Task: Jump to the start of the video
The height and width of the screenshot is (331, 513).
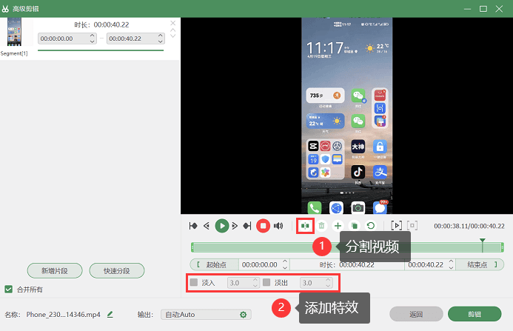Action: coord(193,226)
